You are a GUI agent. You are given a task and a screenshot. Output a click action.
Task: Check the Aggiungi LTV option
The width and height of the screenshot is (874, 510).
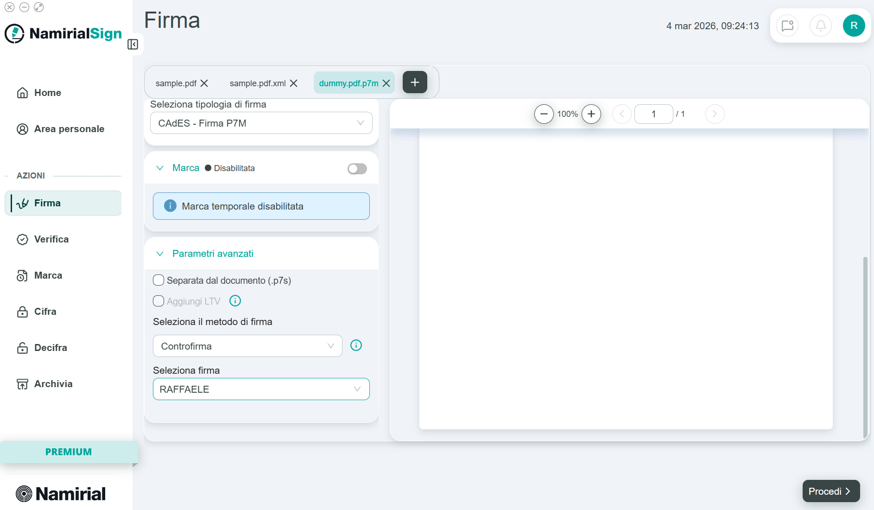click(158, 301)
